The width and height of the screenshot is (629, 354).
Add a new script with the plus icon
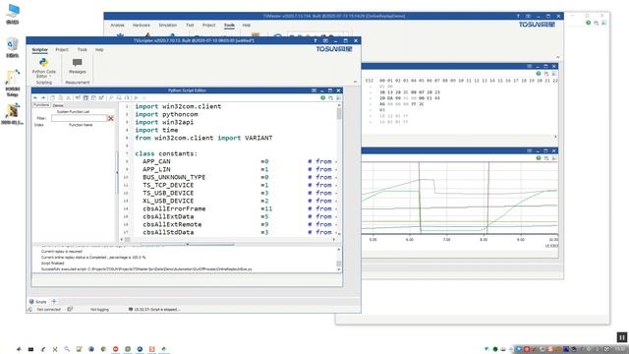[x=54, y=301]
